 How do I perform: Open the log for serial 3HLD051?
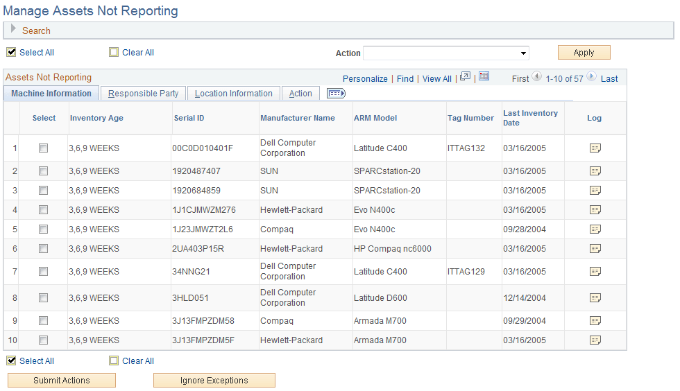coord(595,298)
